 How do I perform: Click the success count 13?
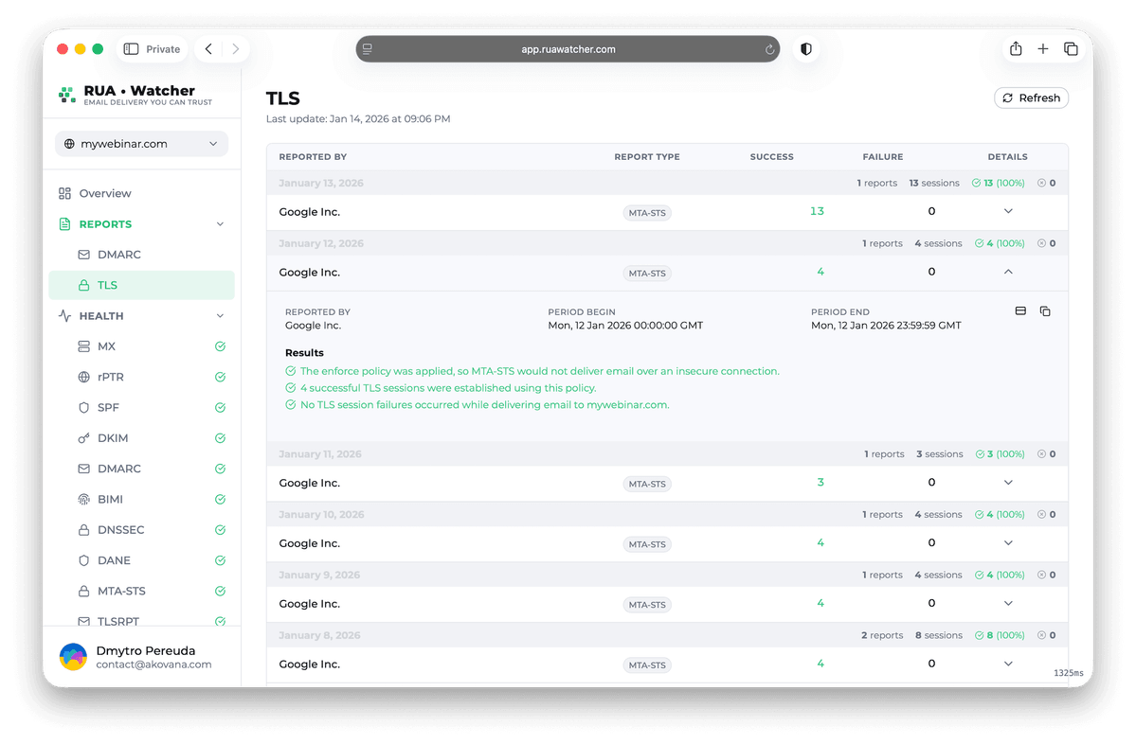coord(817,211)
